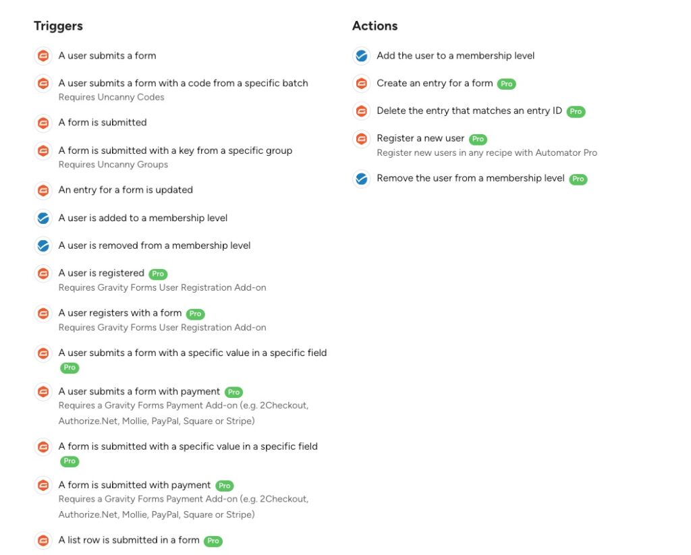Click the Triggers heading
The height and width of the screenshot is (555, 691).
(x=58, y=26)
